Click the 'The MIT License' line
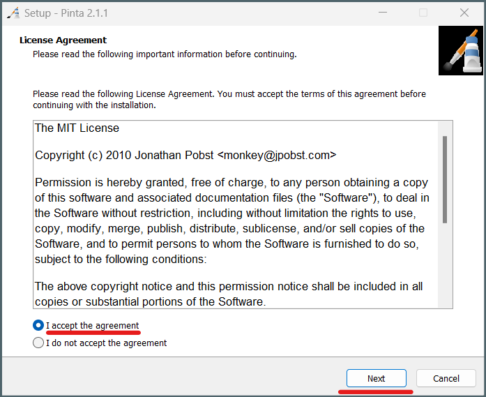 [77, 128]
